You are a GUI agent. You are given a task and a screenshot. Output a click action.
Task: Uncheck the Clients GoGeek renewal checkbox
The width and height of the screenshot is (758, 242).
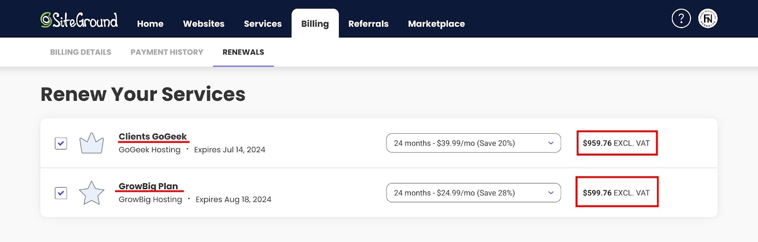click(x=61, y=143)
